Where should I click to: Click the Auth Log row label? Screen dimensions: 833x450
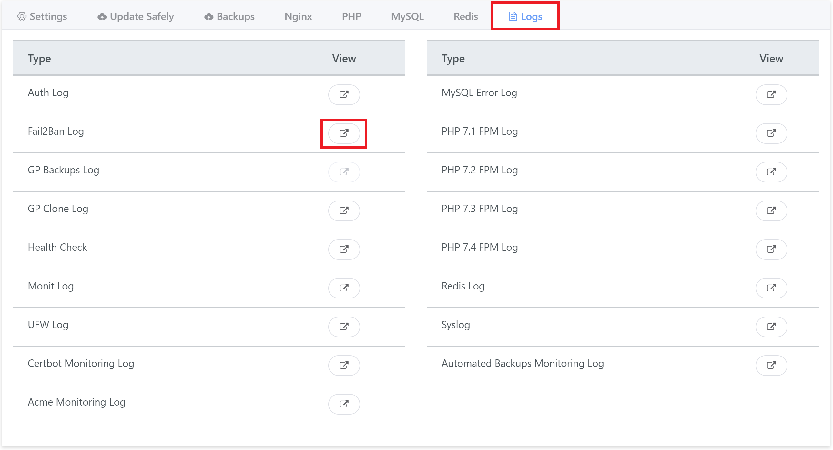48,93
